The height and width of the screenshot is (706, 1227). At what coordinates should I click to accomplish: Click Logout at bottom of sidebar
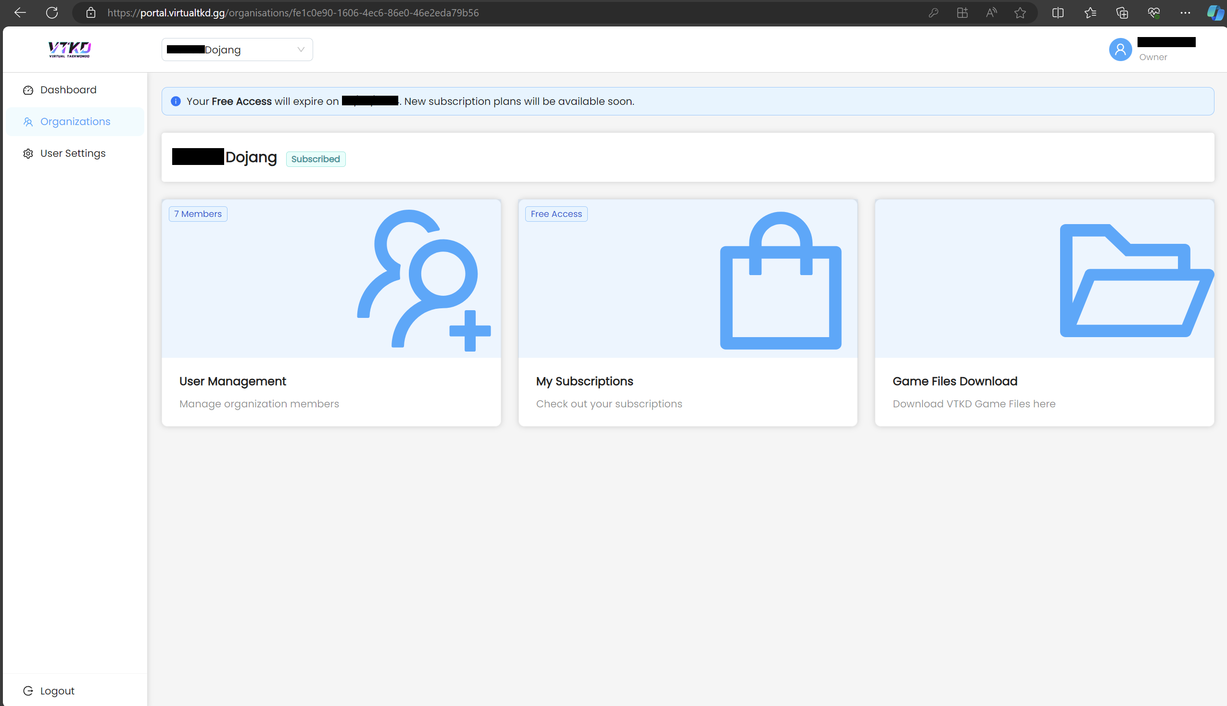pyautogui.click(x=57, y=691)
